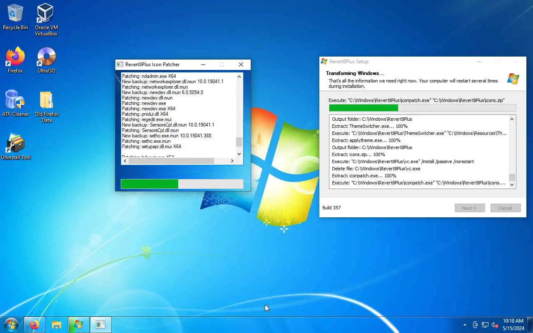Close the Revert8Plus Icon Patcher window

(x=241, y=65)
